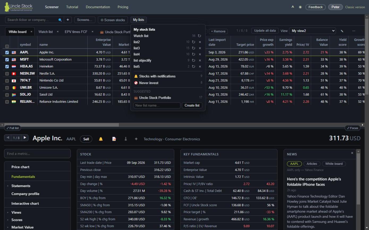Image resolution: width=369 pixels, height=230 pixels.
Task: Close the News panel
Action: (352, 153)
